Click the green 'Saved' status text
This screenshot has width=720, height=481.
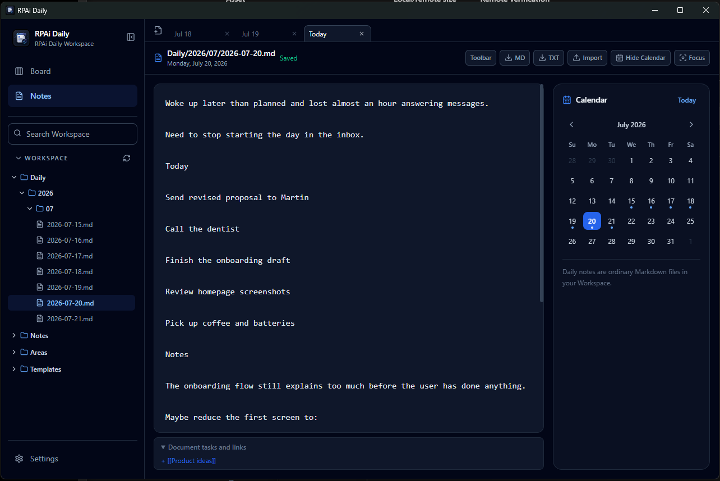click(289, 58)
